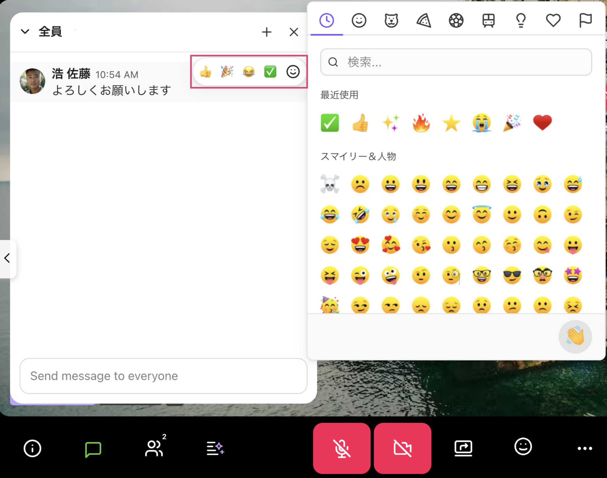Viewport: 607px width, 478px height.
Task: React with thumbs up to 浩 佐藤's message
Action: coord(205,72)
